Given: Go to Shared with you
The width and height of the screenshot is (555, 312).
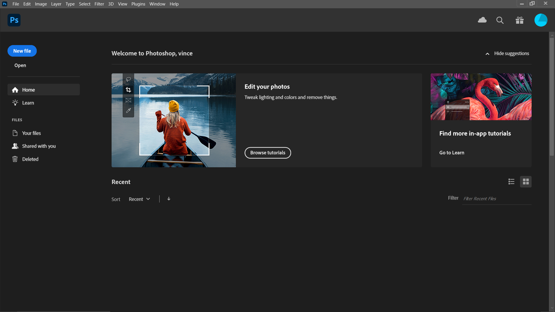Looking at the screenshot, I should [x=39, y=146].
